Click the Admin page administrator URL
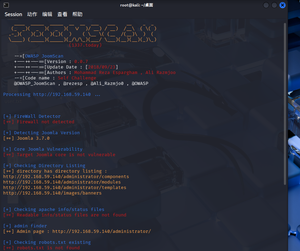 point(102,231)
